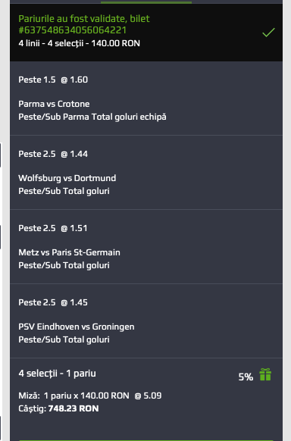Click the Miză 140.00 RON stake line
Image resolution: width=291 pixels, height=441 pixels.
click(90, 396)
